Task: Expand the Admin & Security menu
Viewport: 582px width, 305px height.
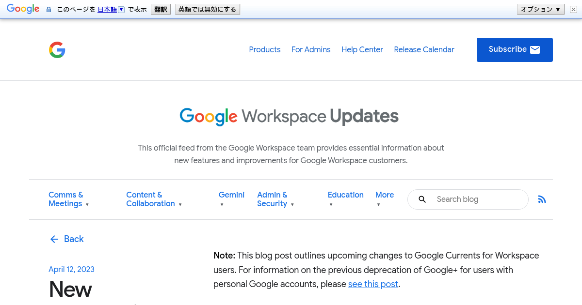Action: coord(275,199)
